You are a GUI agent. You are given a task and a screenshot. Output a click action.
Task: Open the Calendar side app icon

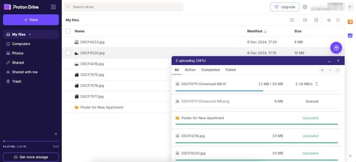coord(350,36)
